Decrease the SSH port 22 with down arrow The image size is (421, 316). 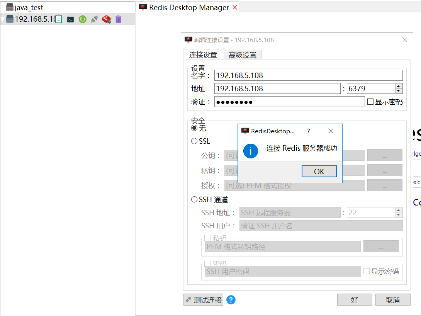399,215
